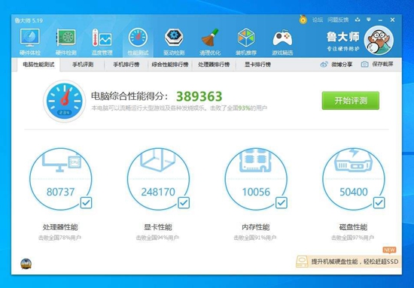The height and width of the screenshot is (288, 414).
Task: Uncheck the 显卡性能 score checkbox
Action: coord(184,202)
